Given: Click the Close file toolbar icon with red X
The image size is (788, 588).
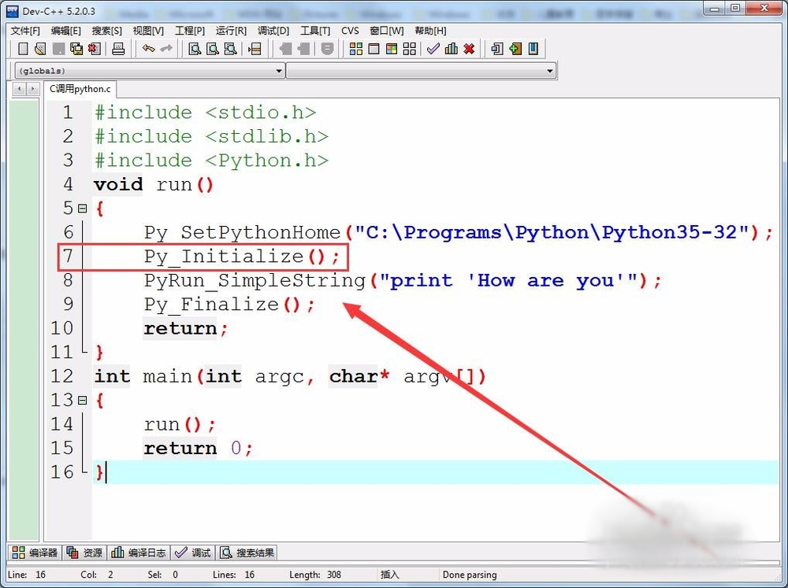Looking at the screenshot, I should tap(95, 49).
